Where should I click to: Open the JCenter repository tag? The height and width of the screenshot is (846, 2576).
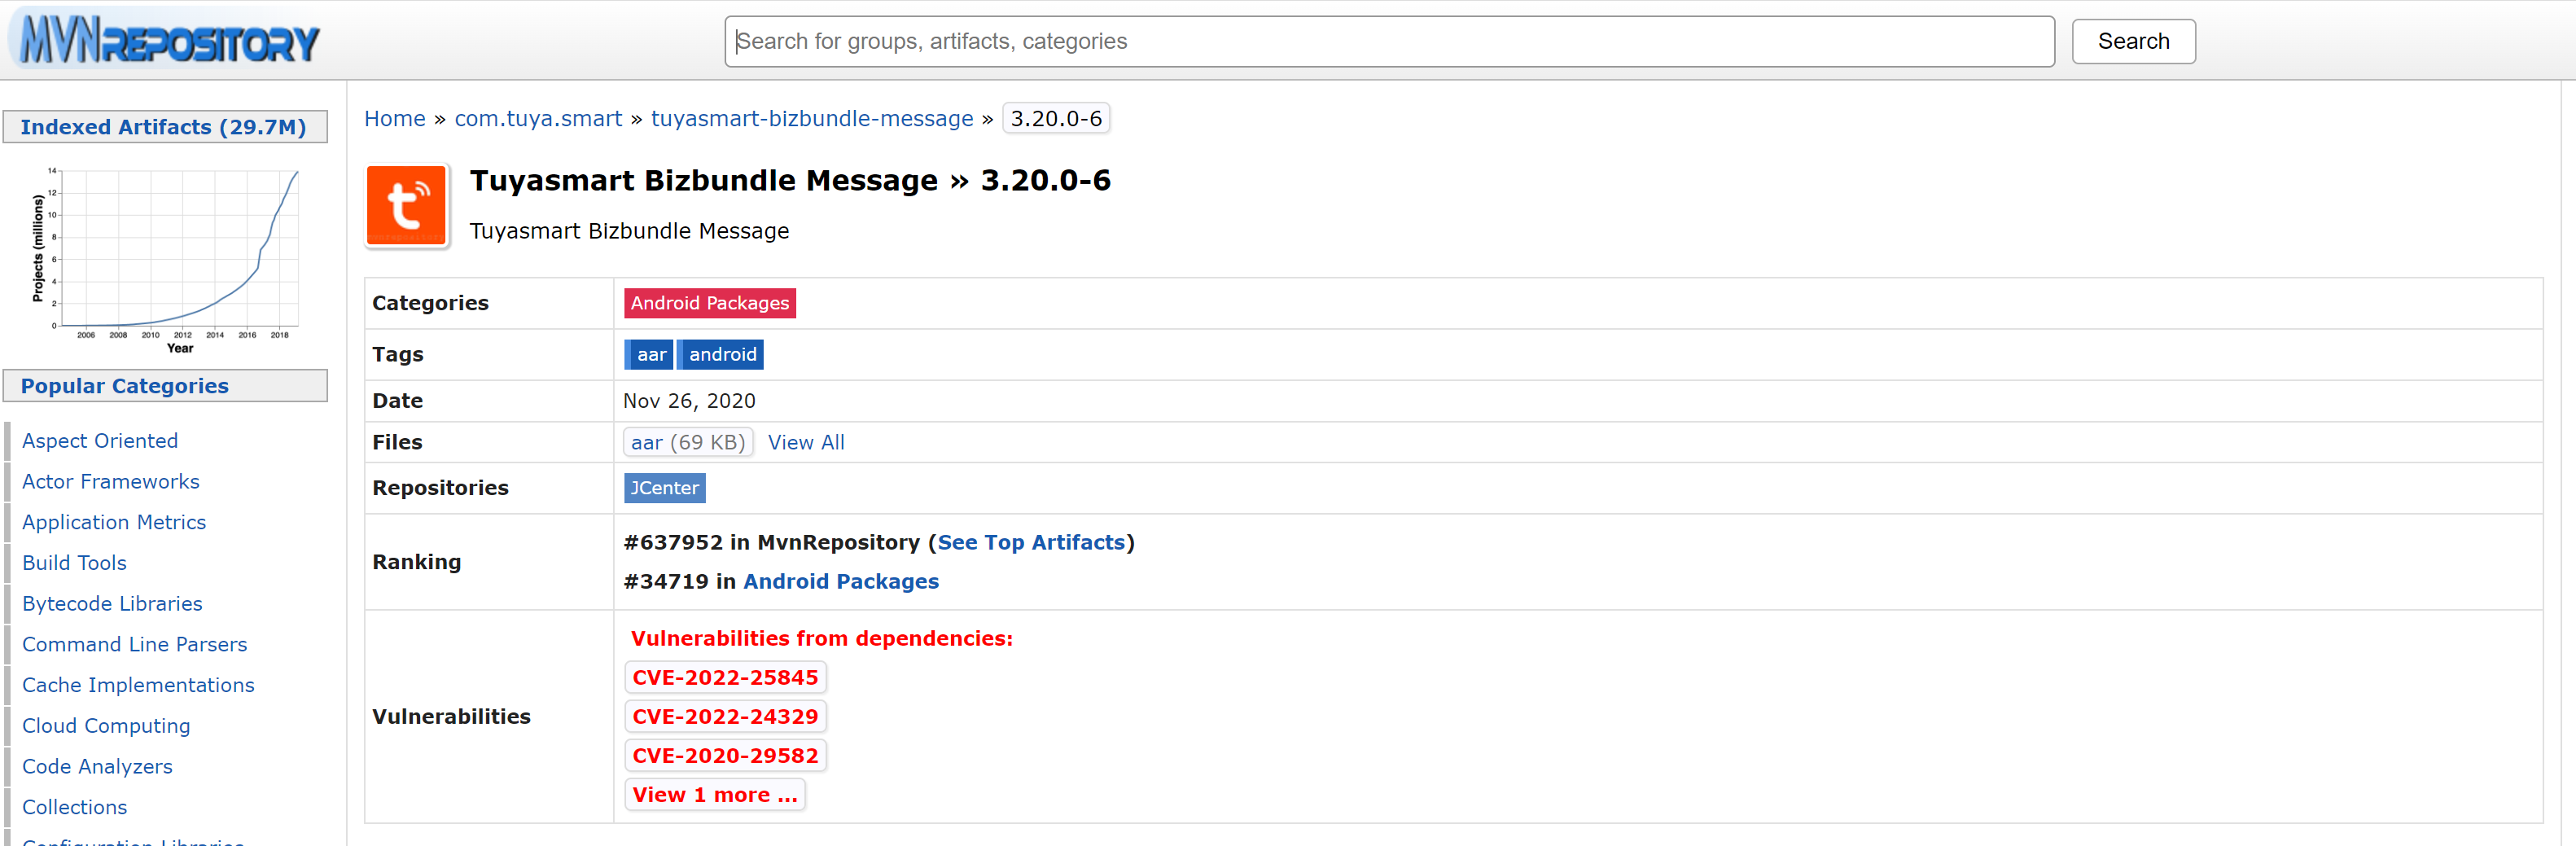(x=665, y=488)
